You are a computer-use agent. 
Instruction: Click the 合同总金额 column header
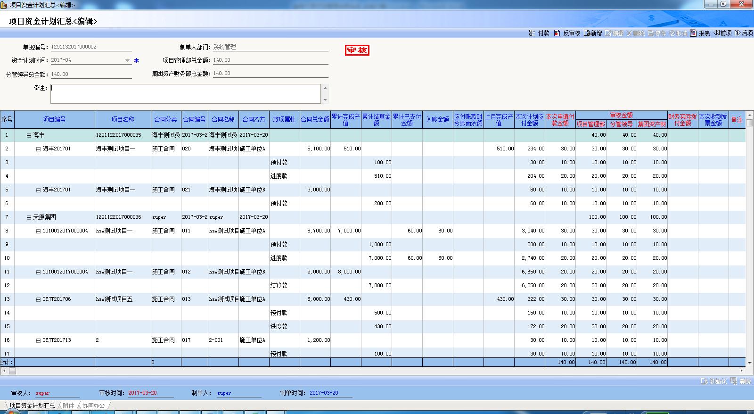315,120
